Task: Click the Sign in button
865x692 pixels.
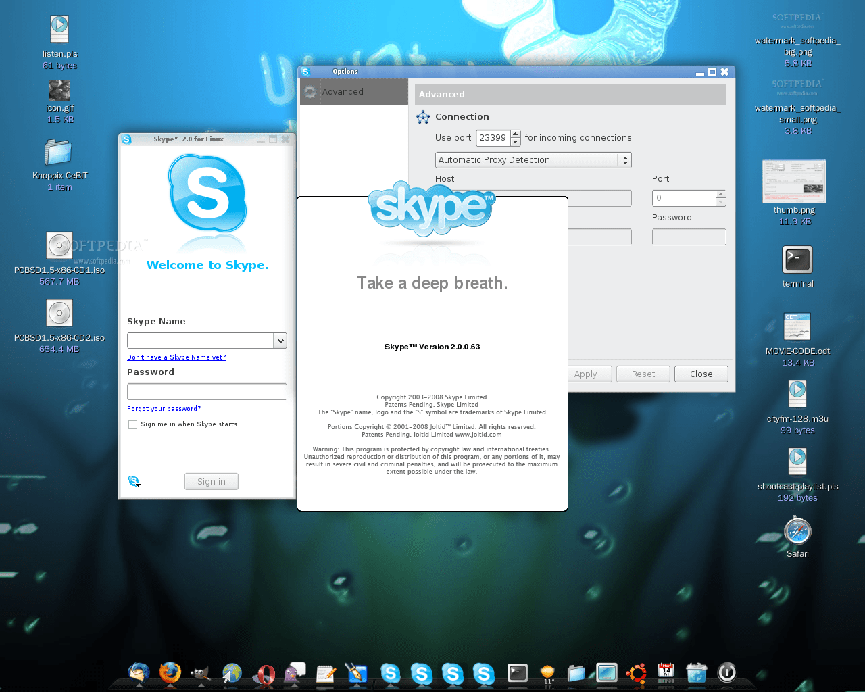Action: click(x=211, y=482)
